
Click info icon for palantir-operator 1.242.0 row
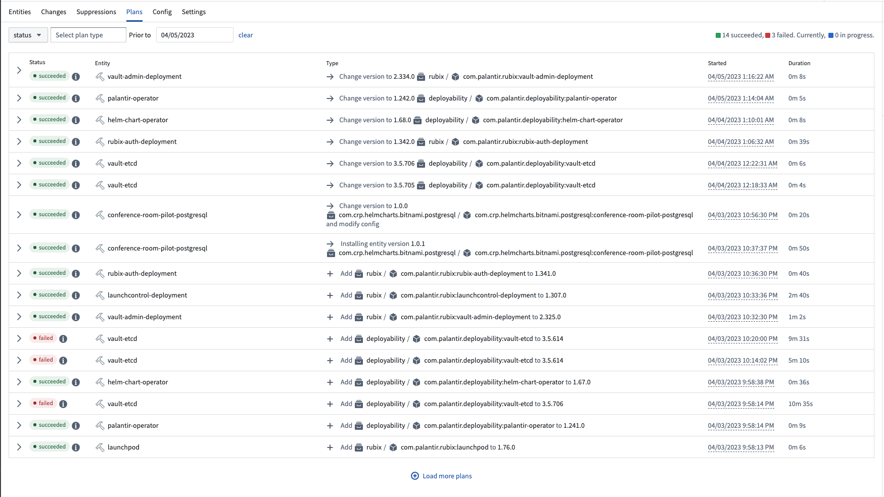coord(76,98)
